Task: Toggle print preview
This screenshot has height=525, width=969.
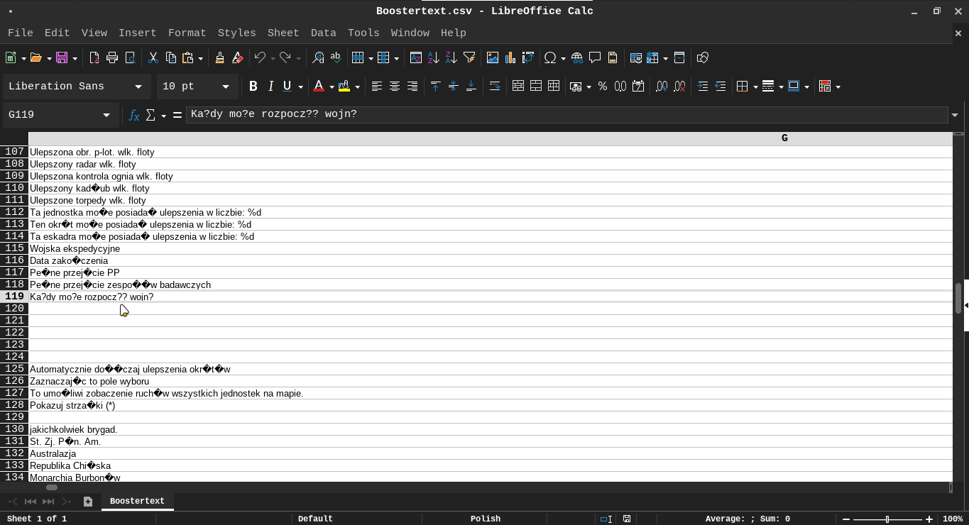Action: pos(130,58)
